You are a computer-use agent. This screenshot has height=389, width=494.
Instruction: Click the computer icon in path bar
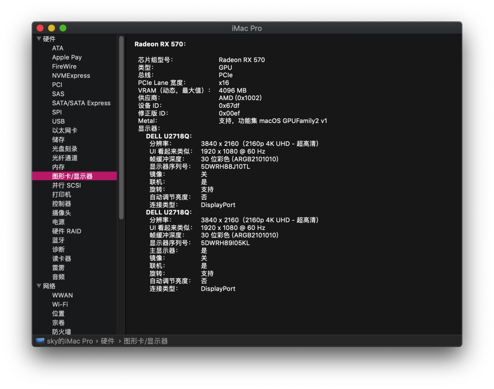click(40, 341)
